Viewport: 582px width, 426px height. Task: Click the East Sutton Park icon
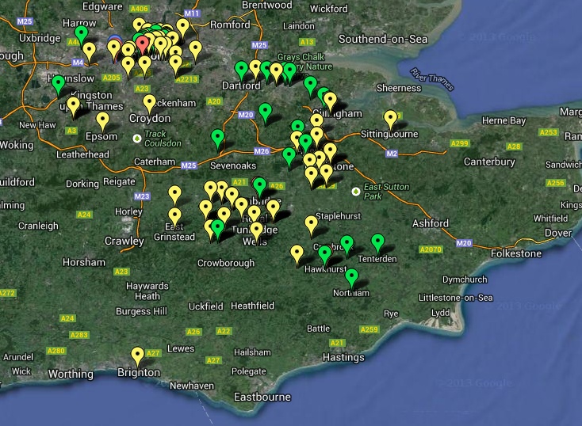(x=355, y=191)
